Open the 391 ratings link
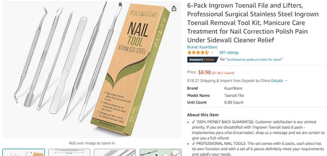 [228, 52]
